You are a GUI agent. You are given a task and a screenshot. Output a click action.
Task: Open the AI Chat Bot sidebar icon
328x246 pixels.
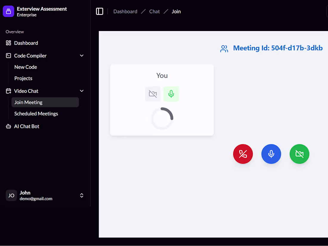pos(8,126)
